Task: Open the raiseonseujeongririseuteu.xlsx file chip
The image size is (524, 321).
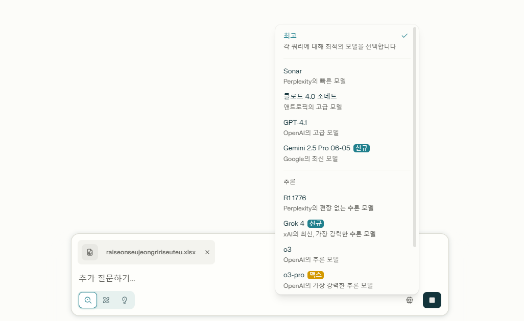Action: click(x=147, y=252)
